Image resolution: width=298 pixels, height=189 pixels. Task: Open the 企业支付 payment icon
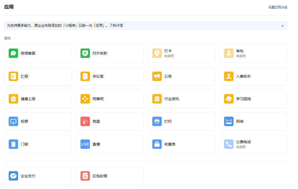[13, 176]
